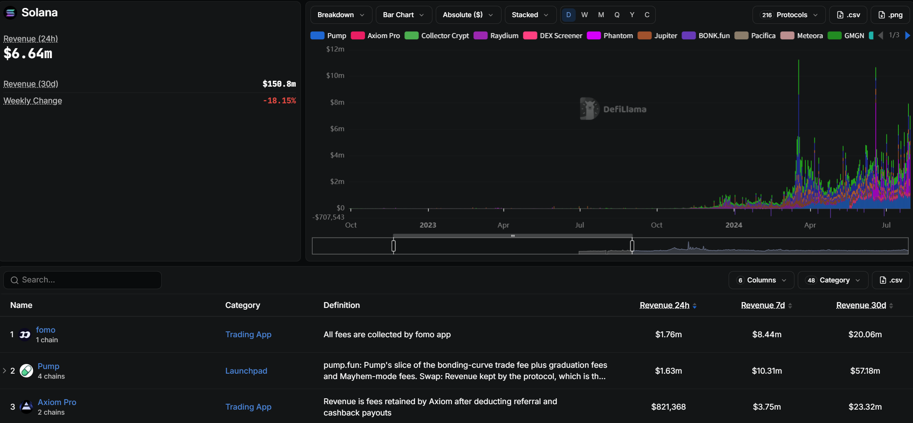
Task: Click the right range slider handle
Action: point(632,246)
